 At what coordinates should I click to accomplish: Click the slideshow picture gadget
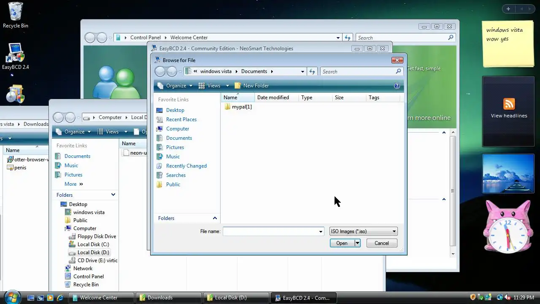[508, 174]
